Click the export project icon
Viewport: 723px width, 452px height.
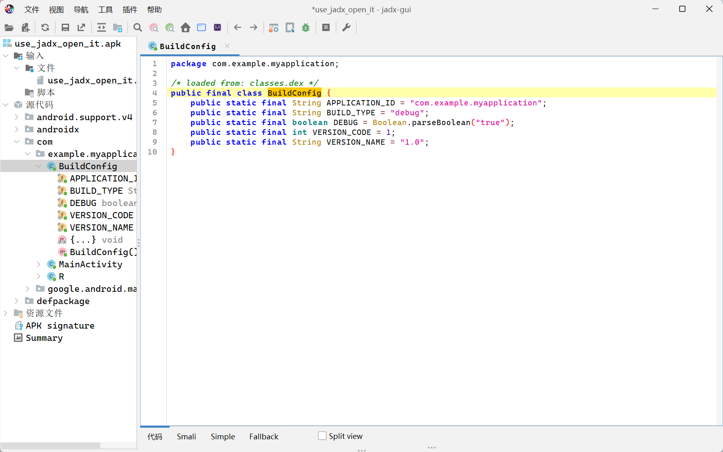click(x=81, y=28)
